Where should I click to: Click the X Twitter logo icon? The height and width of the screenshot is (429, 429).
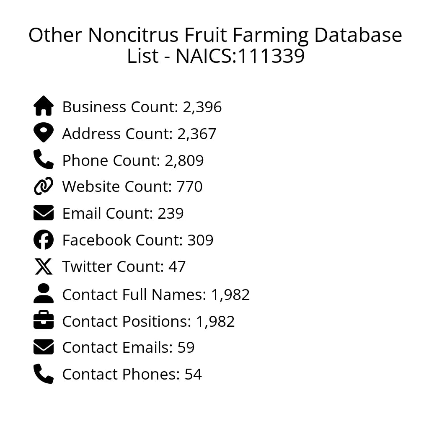click(44, 266)
